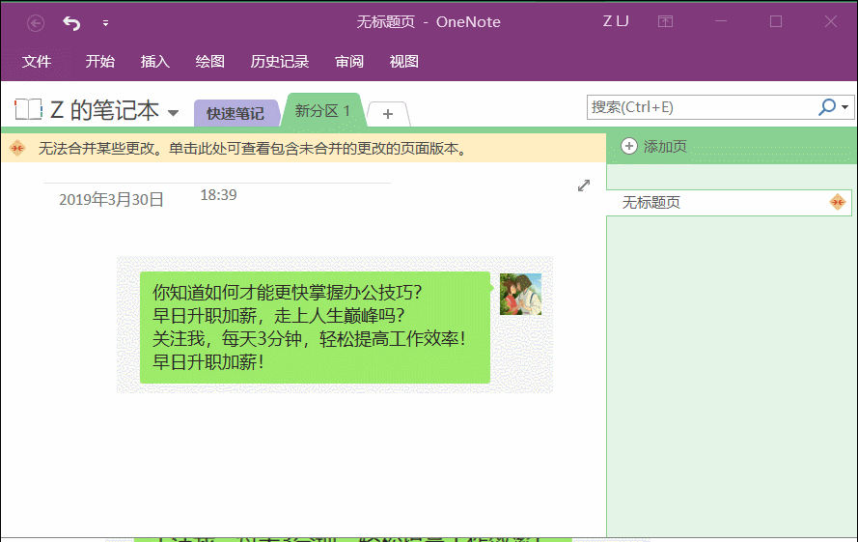Select the 绘图 ribbon tab

coord(210,62)
